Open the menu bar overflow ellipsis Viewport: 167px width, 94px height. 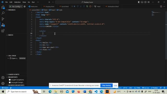pos(38,2)
